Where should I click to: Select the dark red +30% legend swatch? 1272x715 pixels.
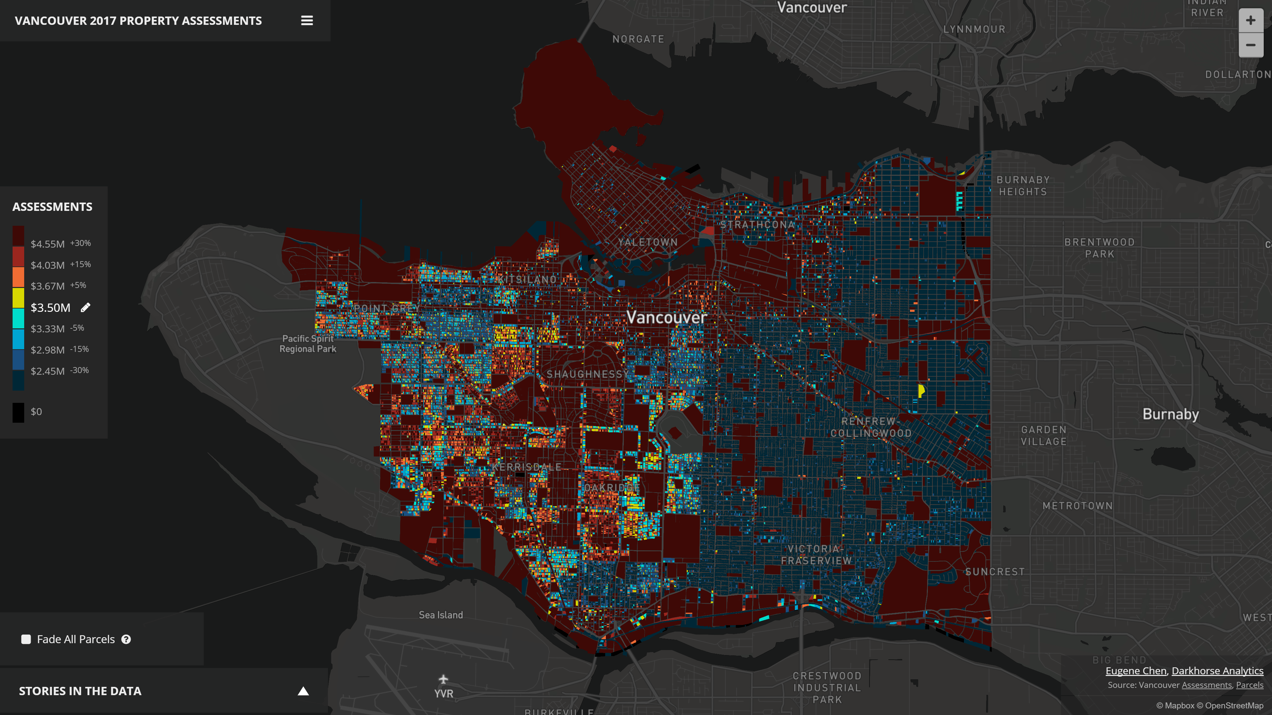click(18, 236)
